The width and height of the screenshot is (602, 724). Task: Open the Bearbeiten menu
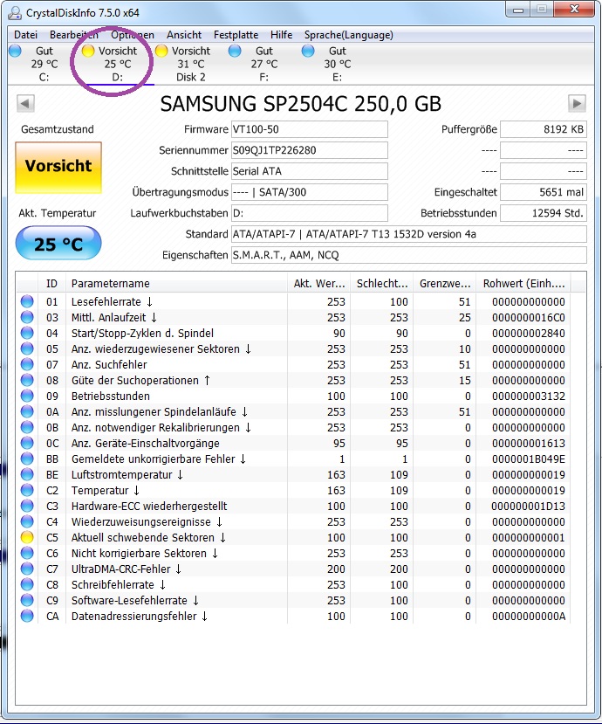74,35
